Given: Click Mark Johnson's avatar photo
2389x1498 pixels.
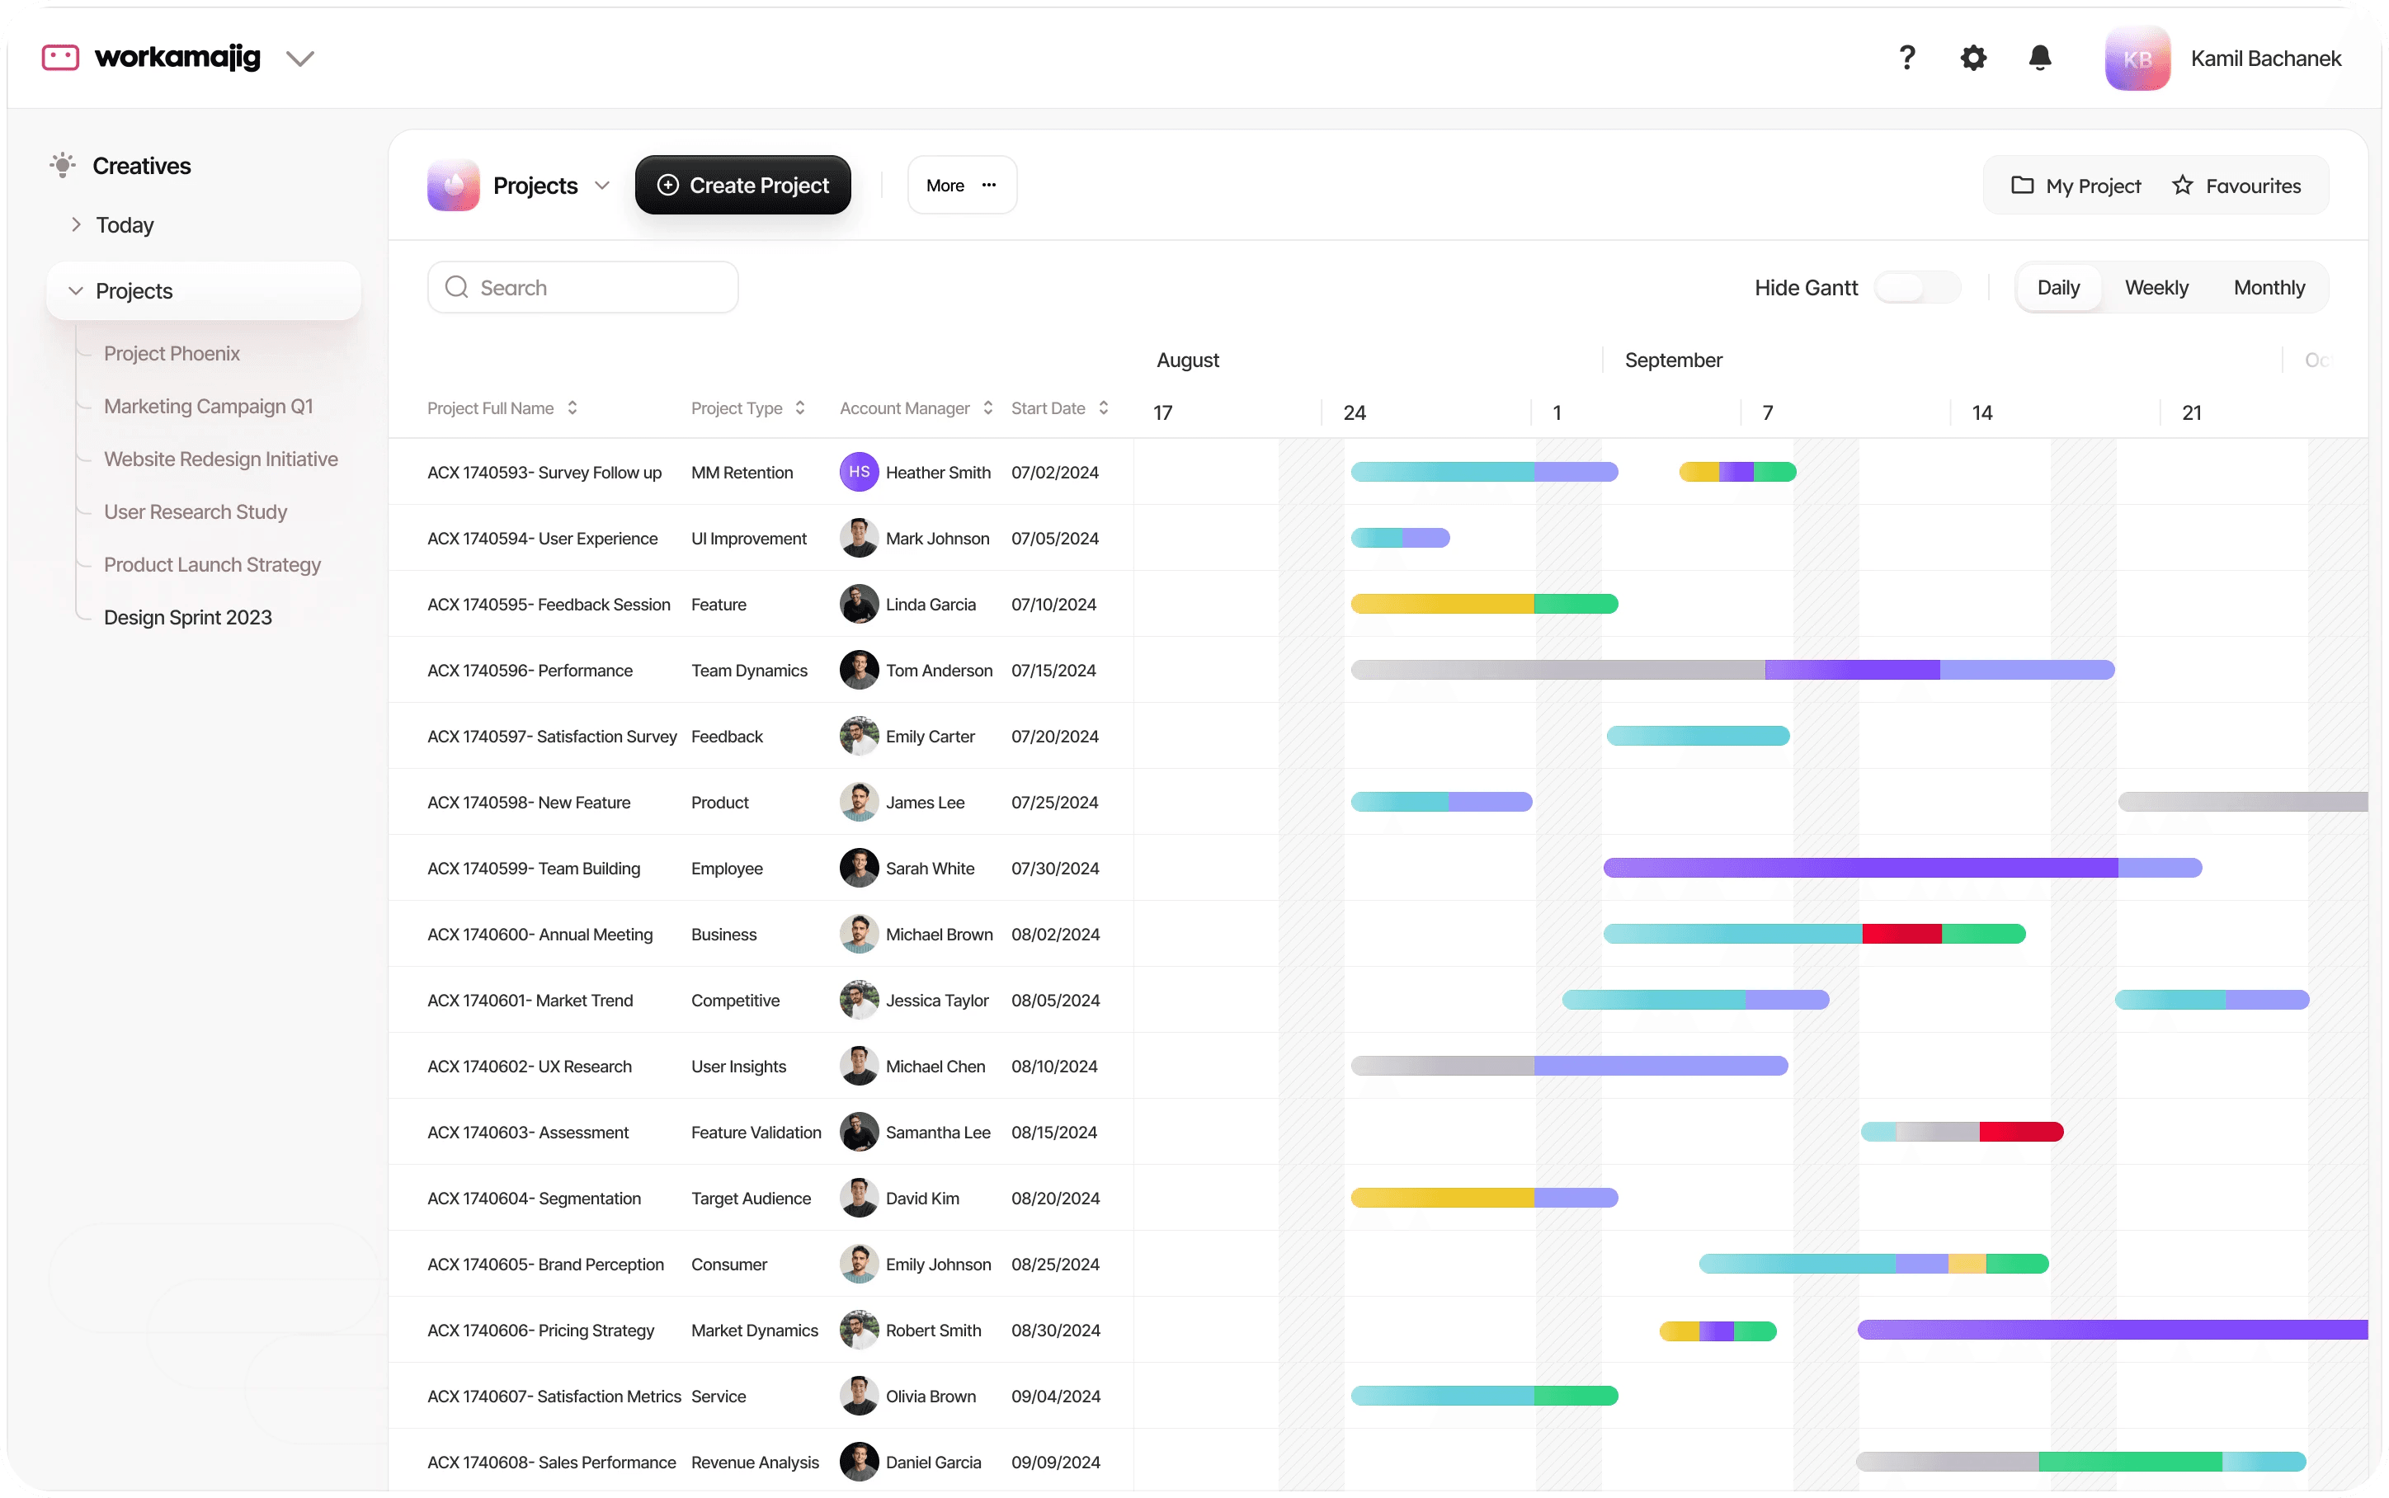Looking at the screenshot, I should (x=859, y=538).
